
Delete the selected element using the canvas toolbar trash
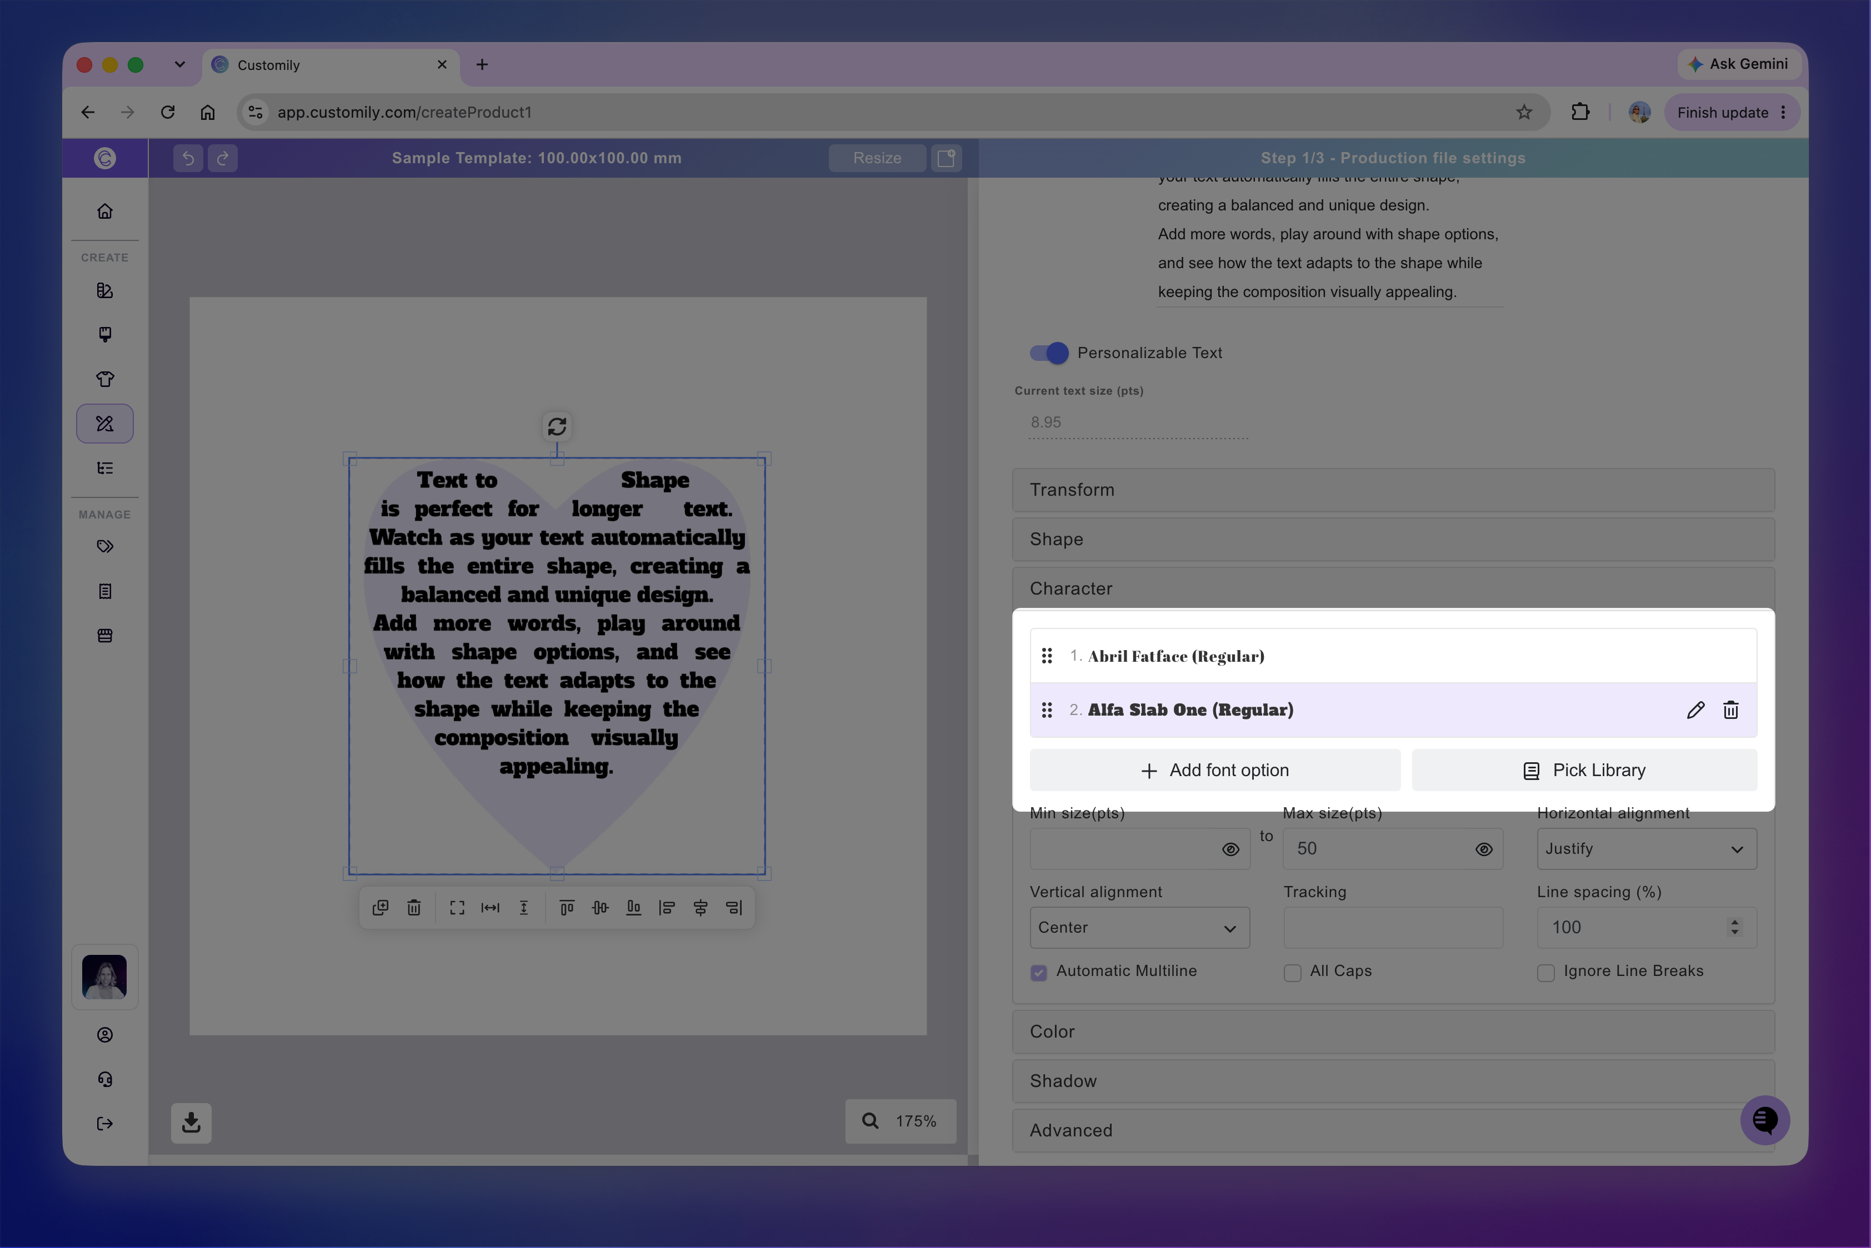(x=414, y=907)
